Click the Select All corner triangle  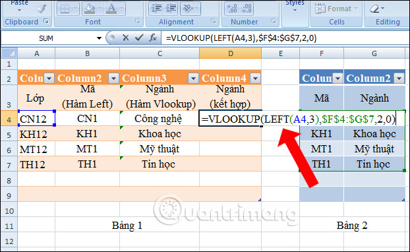tap(9, 53)
